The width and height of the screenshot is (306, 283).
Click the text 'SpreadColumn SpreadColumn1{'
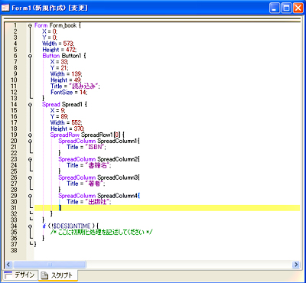click(99, 141)
